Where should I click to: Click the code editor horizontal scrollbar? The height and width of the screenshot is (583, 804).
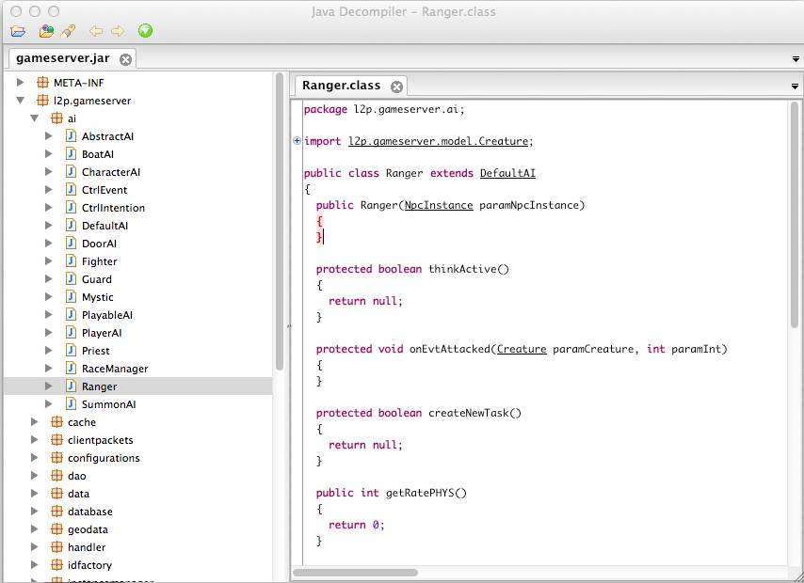click(355, 573)
